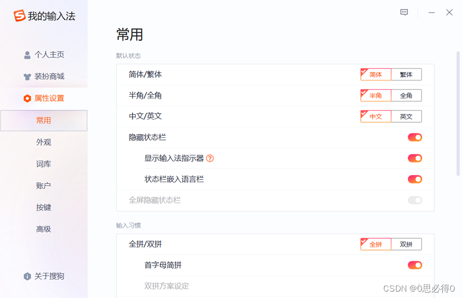Select 繁体 as default script
Image resolution: width=463 pixels, height=298 pixels.
[406, 75]
